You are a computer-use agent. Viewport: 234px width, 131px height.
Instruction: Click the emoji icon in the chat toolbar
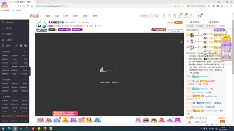coord(187,118)
